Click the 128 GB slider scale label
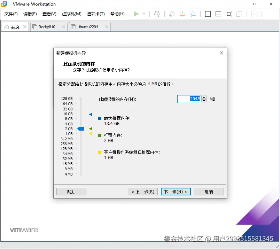280x249 pixels. point(67,99)
